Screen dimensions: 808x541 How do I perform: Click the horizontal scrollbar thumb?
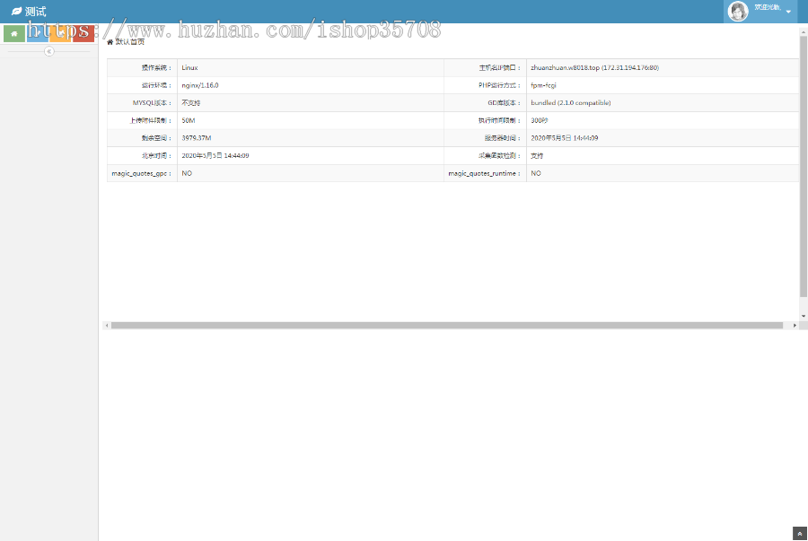click(x=447, y=326)
